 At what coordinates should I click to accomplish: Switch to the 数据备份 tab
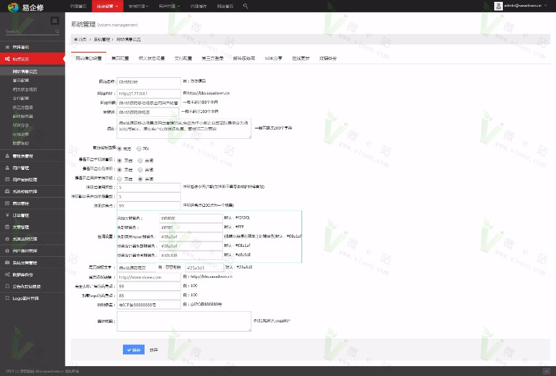pyautogui.click(x=328, y=58)
